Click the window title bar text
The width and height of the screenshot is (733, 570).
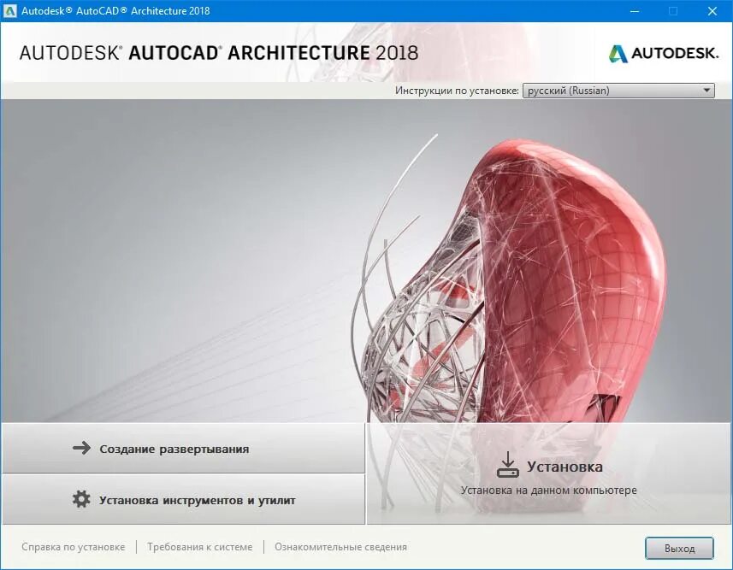click(115, 11)
